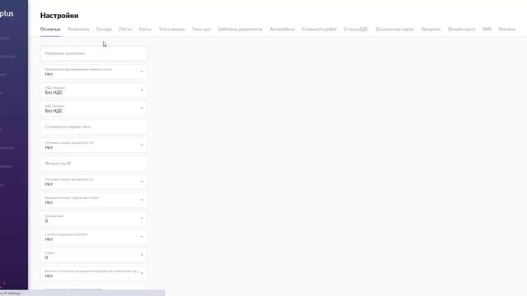Open the Склады tab
The width and height of the screenshot is (527, 296).
coord(104,30)
